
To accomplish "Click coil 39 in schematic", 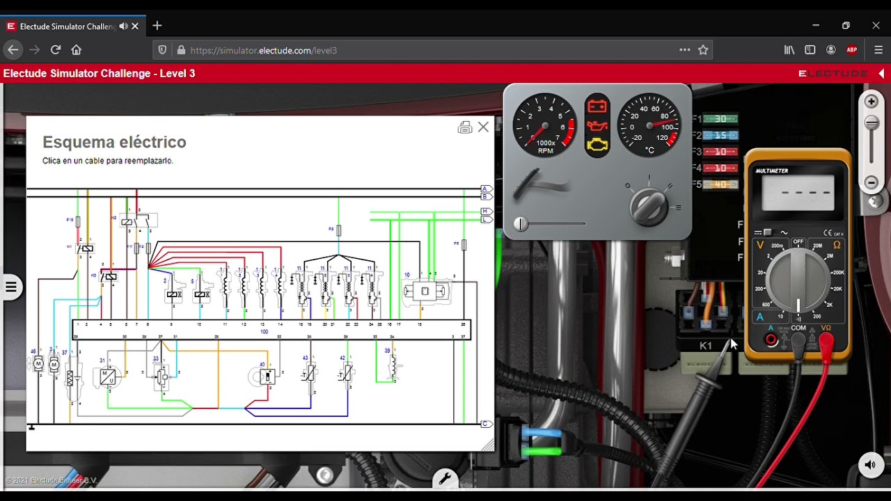I will 393,367.
